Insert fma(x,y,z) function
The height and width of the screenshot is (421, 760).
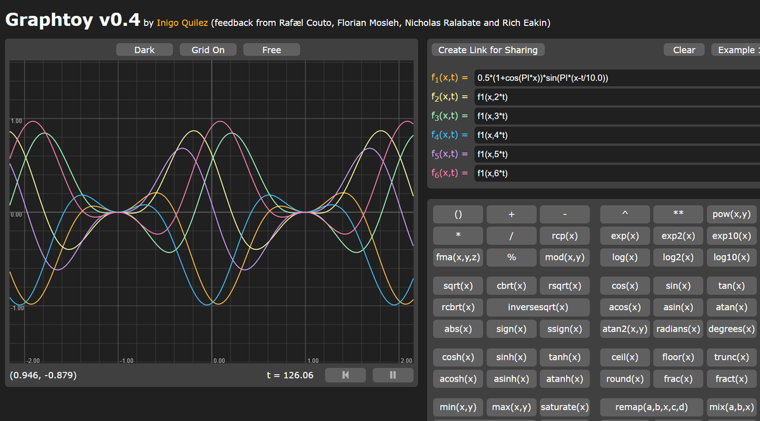point(458,257)
